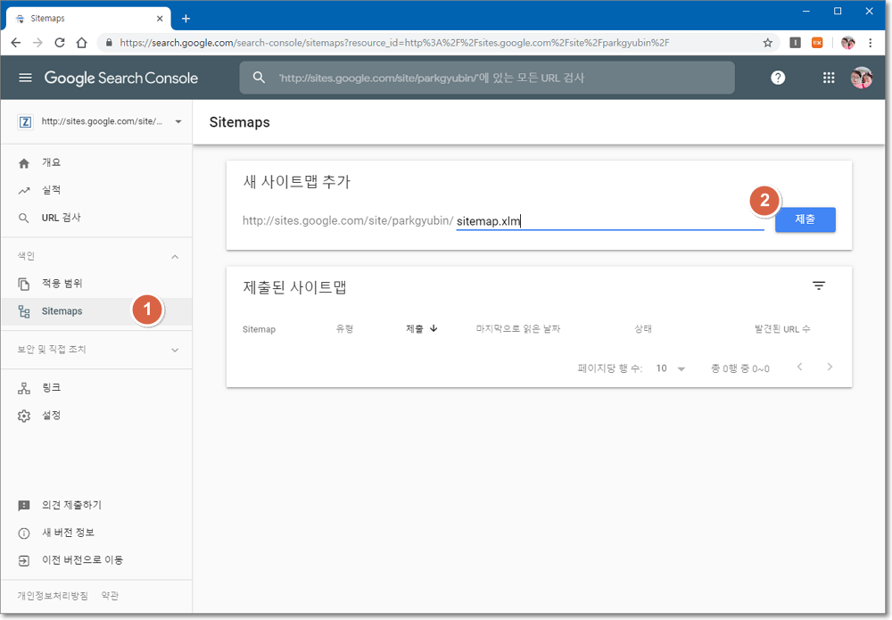Viewport: 892px width, 620px height.
Task: Select Sitemaps in the sidebar
Action: tap(62, 311)
